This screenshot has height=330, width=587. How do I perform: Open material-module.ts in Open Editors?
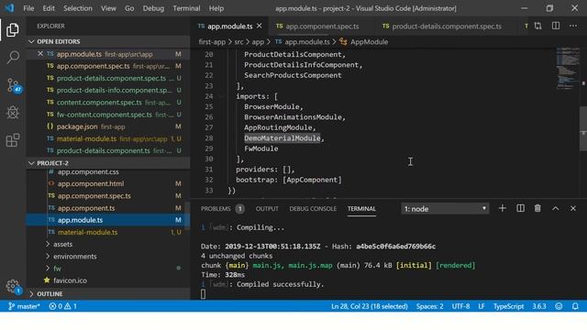[x=108, y=138]
